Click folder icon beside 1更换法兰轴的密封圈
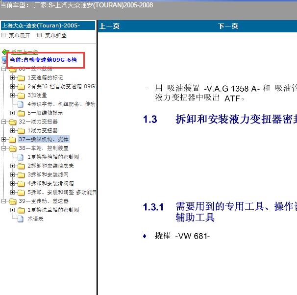 click(21, 210)
